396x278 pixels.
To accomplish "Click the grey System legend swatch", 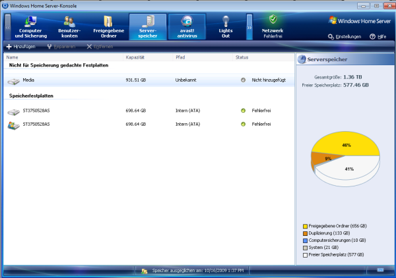I will 305,248.
